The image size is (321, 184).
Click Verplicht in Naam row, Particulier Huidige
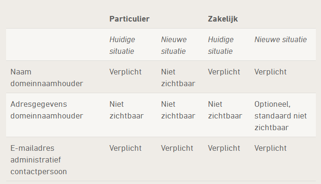125,72
